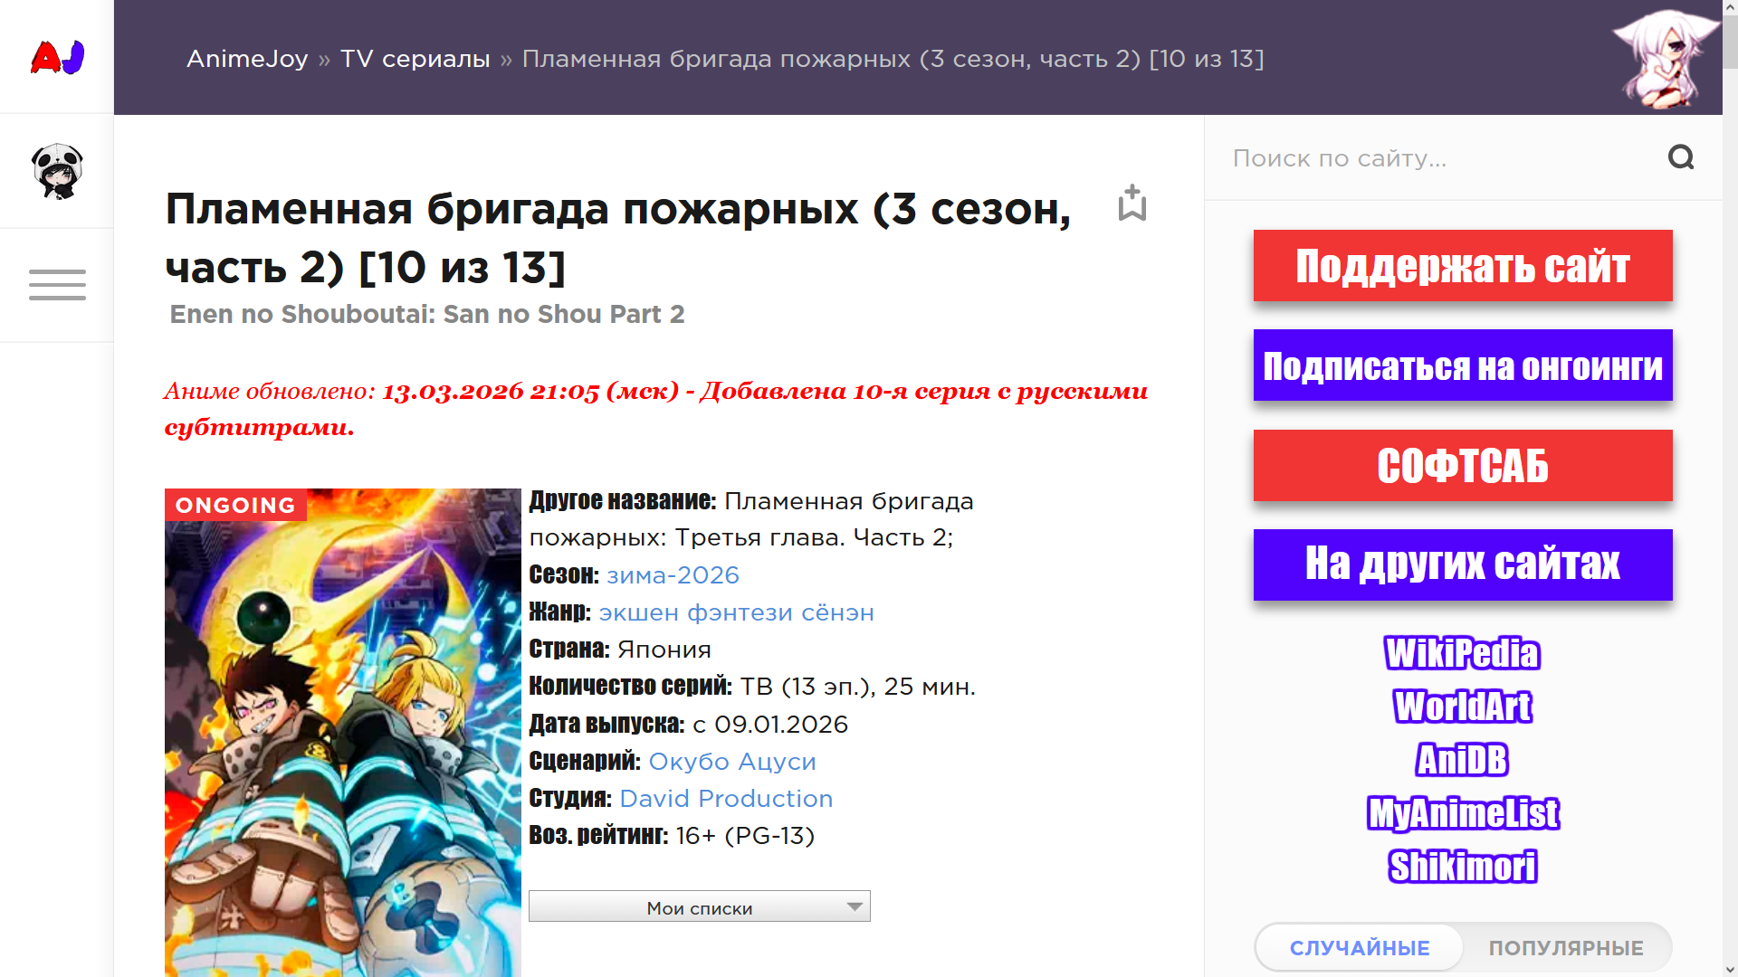Click the page scrollbar down arrow
The height and width of the screenshot is (977, 1738).
(1730, 969)
